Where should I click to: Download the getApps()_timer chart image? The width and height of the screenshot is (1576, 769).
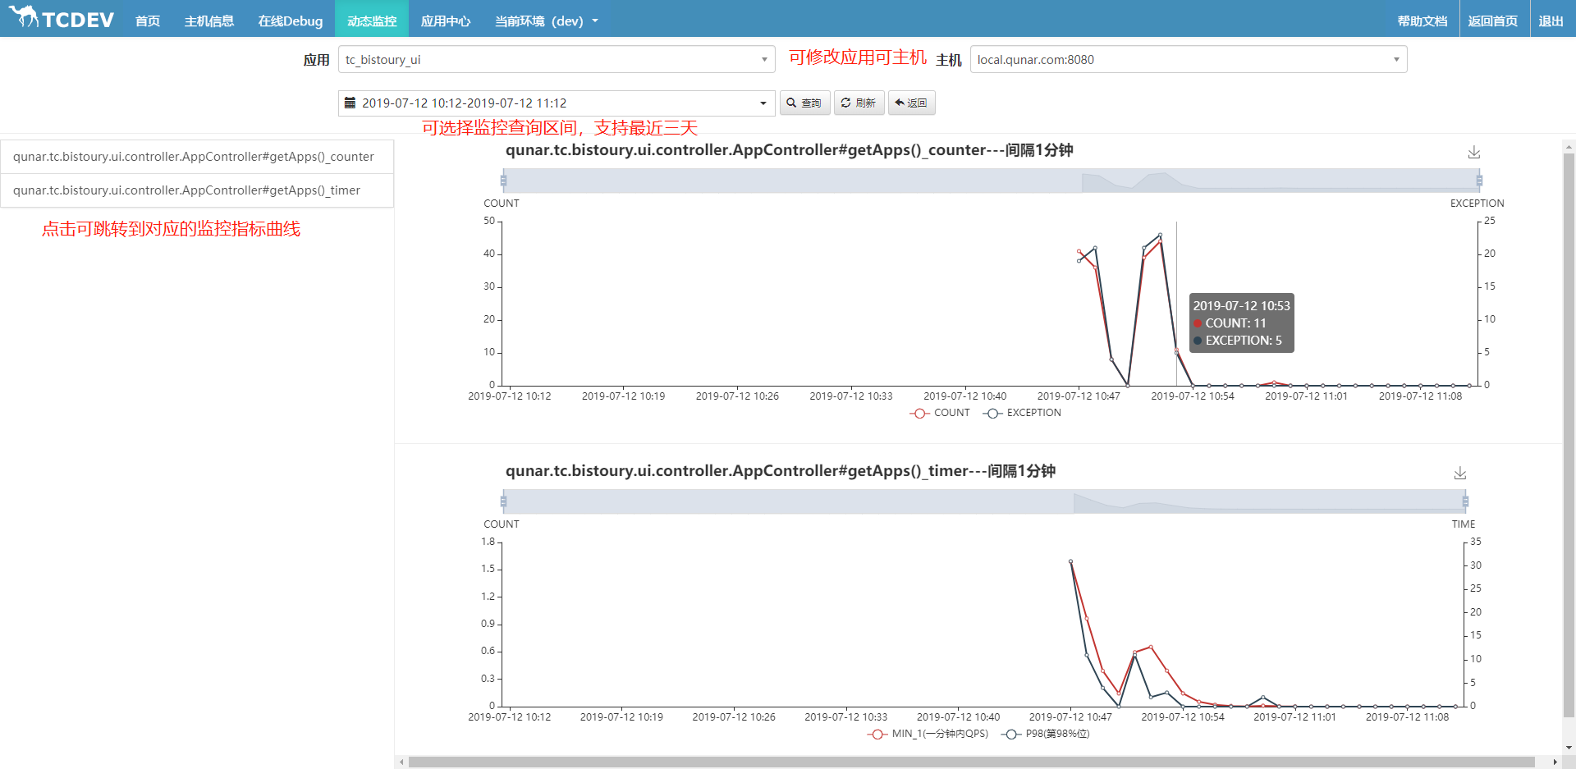click(x=1459, y=474)
